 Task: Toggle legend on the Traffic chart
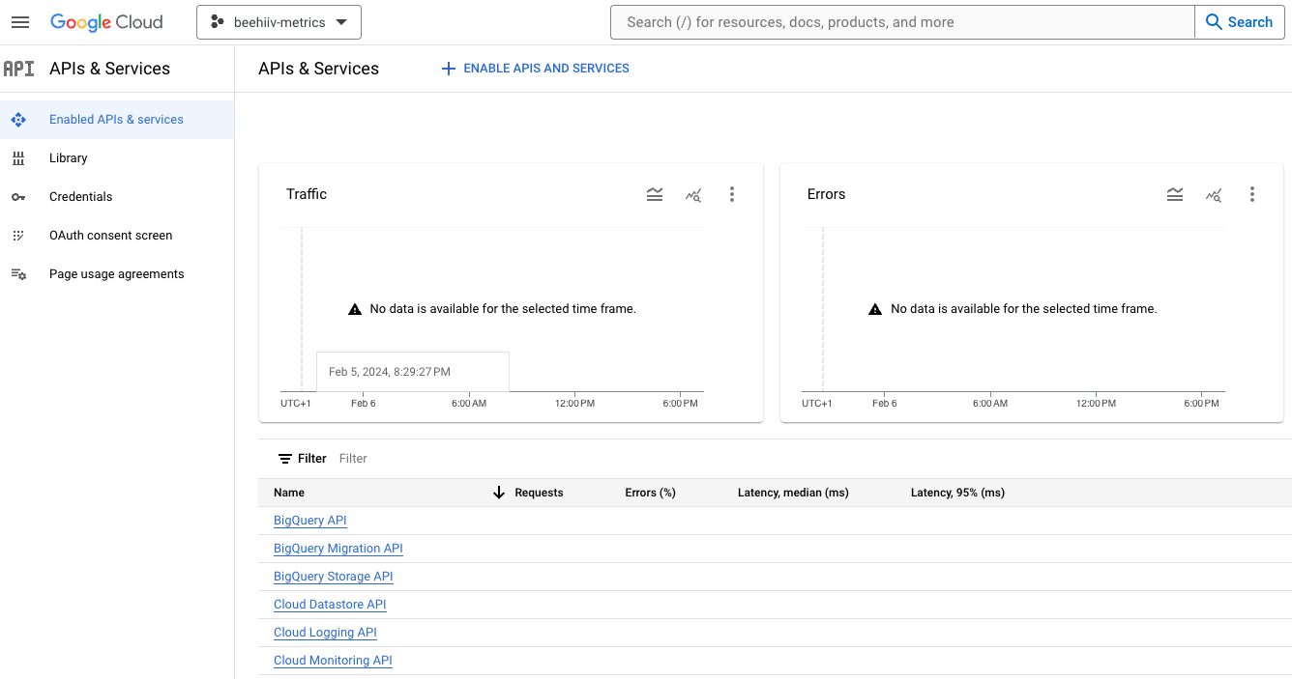coord(655,194)
